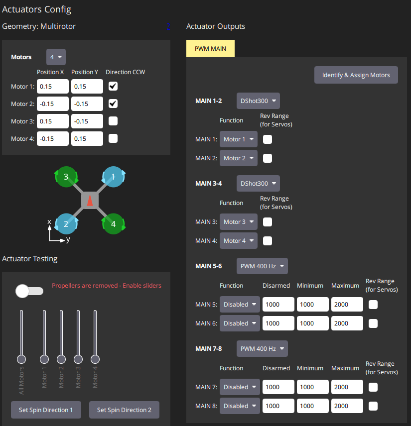411x426 pixels.
Task: Select the PWM MAIN tab
Action: coord(210,49)
